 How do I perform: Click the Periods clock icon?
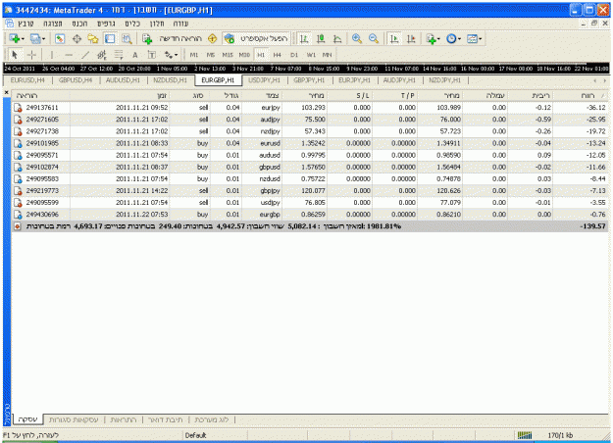pyautogui.click(x=451, y=38)
